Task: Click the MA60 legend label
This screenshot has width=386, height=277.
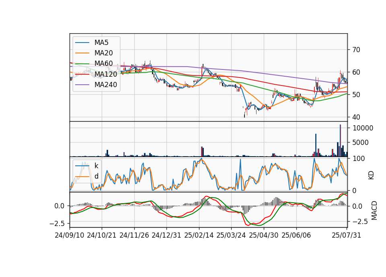Action: coord(104,63)
